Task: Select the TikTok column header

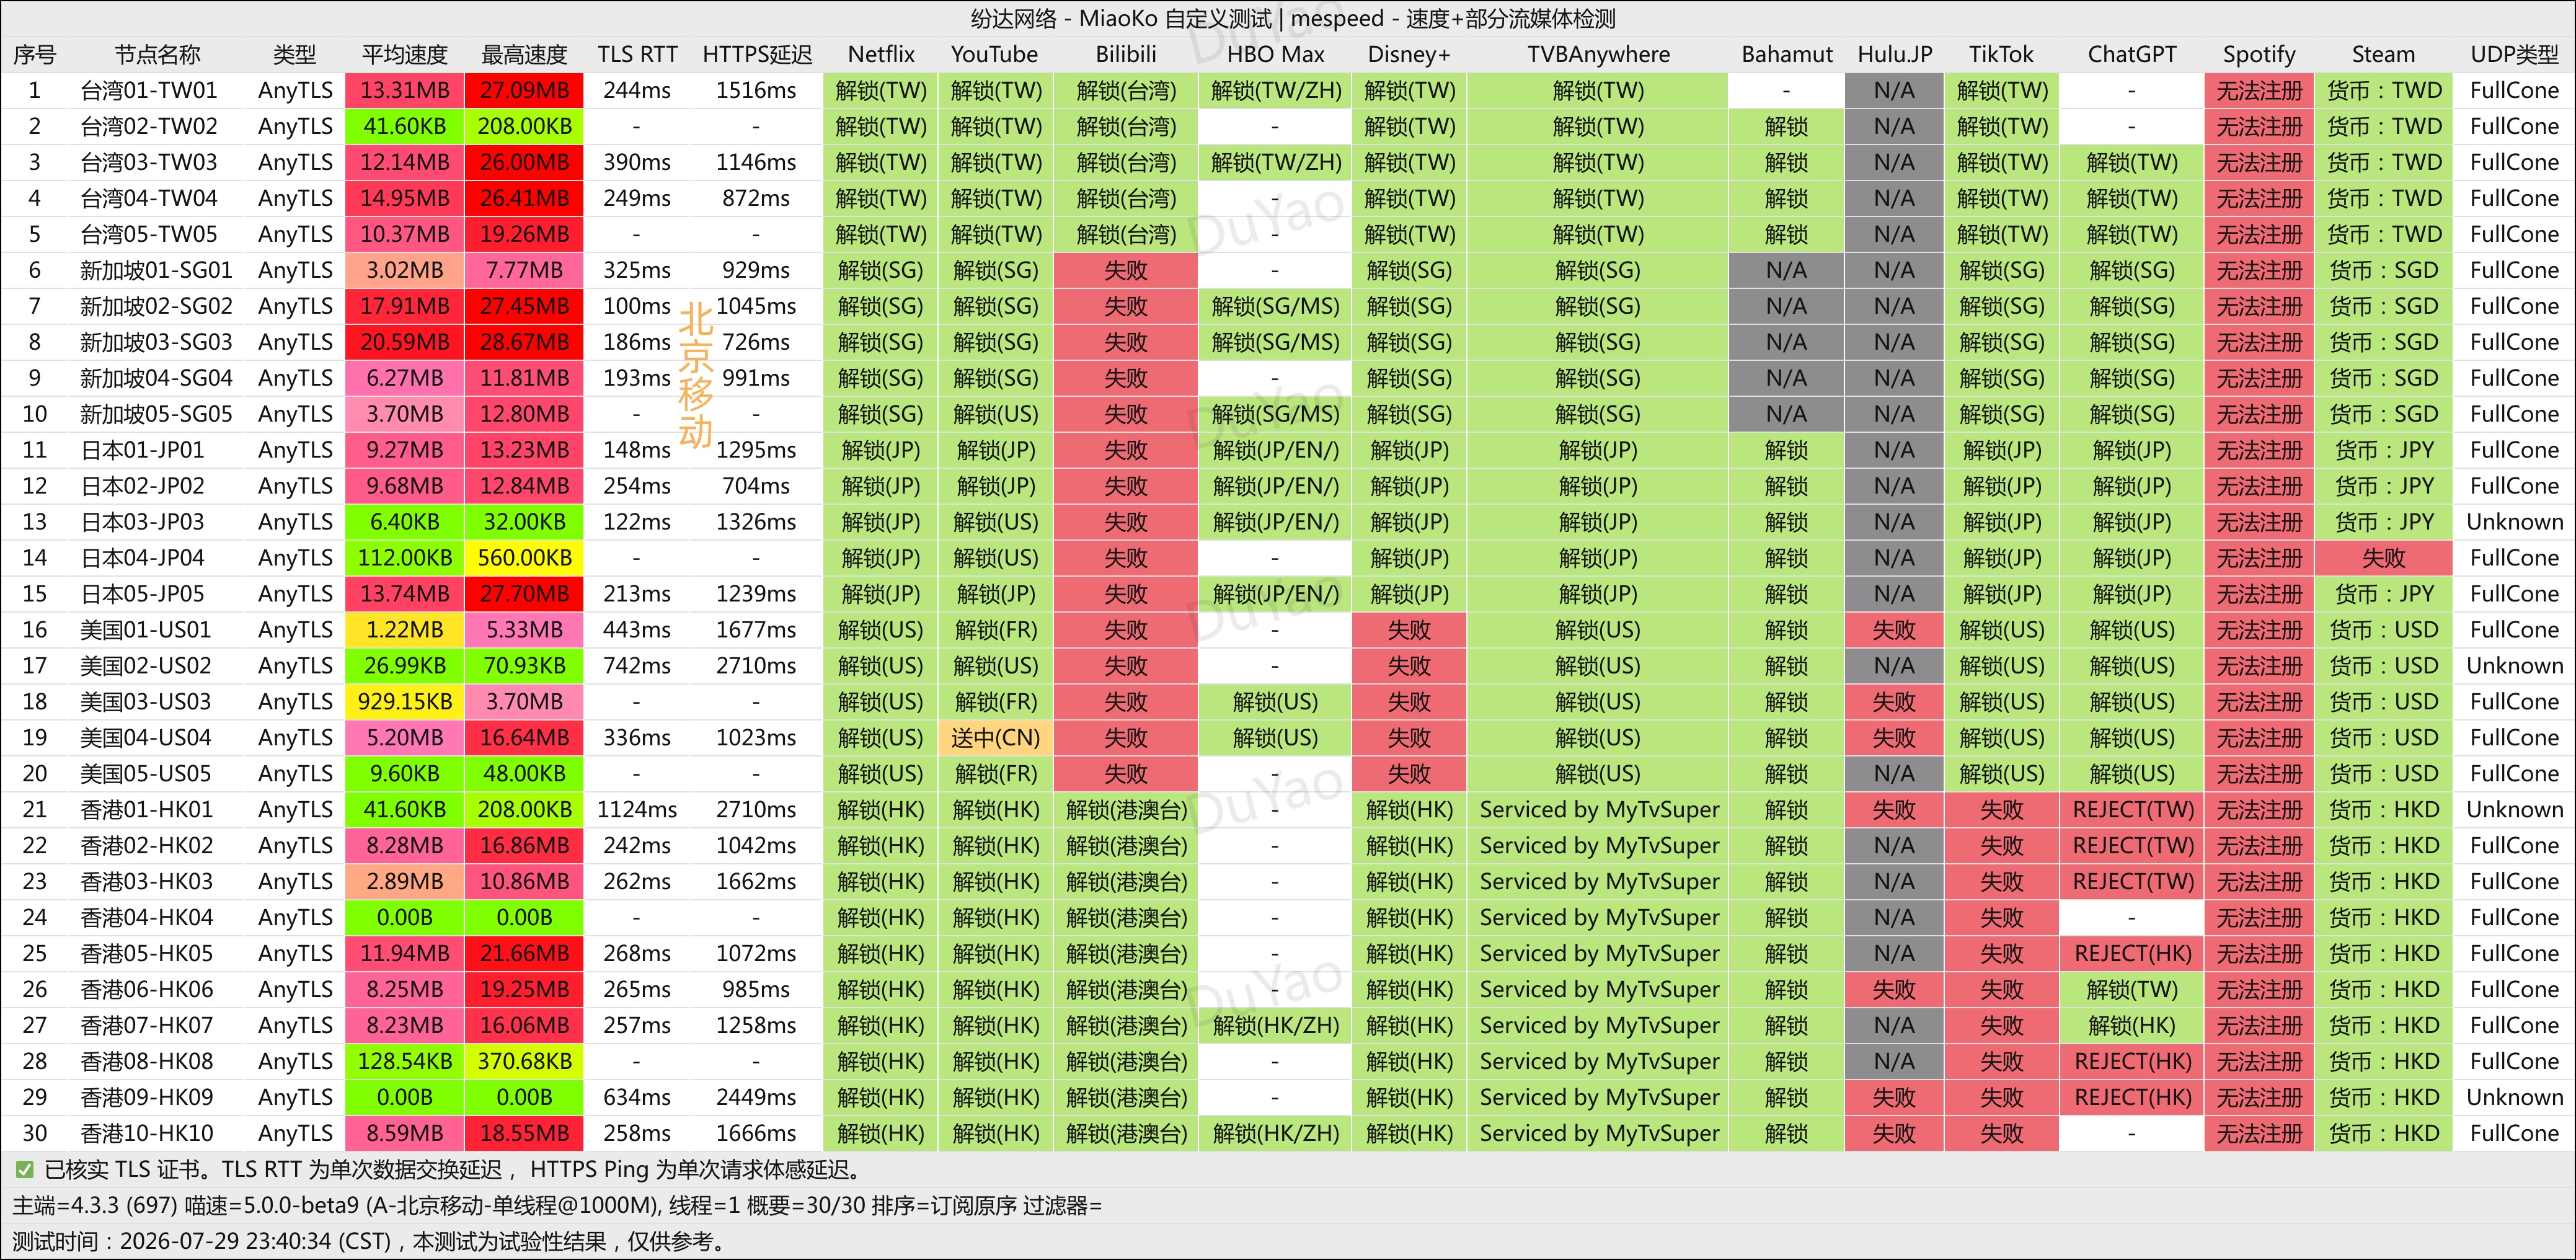Action: [x=2001, y=54]
